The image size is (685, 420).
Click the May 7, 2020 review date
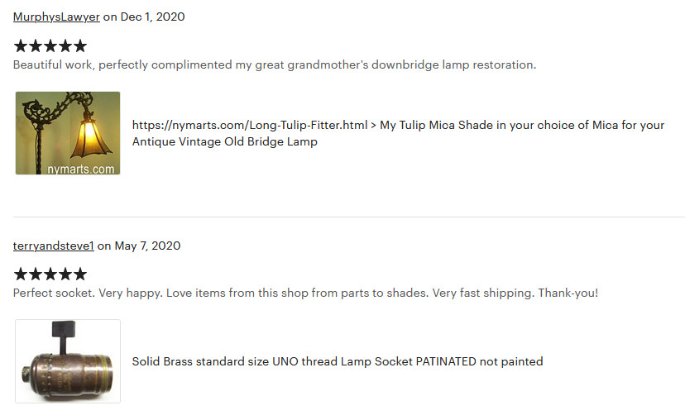coord(147,246)
